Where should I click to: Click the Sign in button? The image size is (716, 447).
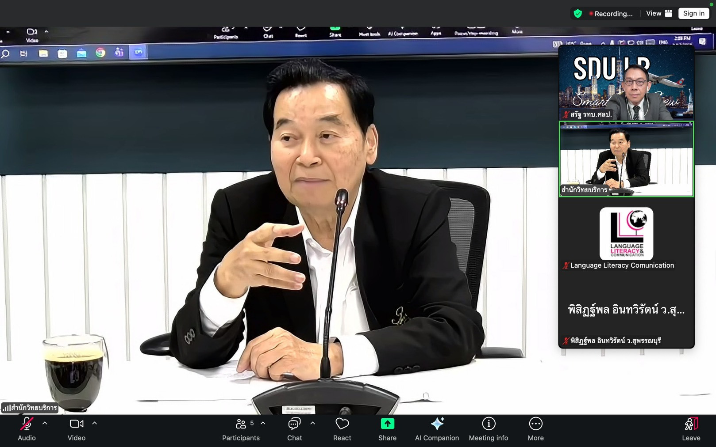693,14
